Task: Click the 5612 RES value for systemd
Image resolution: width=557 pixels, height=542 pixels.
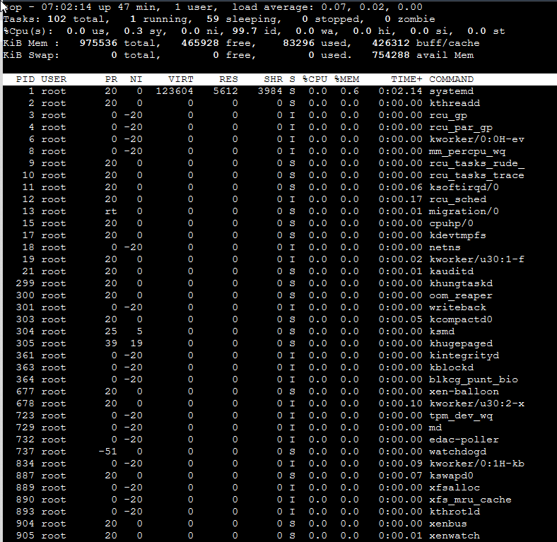Action: point(225,91)
